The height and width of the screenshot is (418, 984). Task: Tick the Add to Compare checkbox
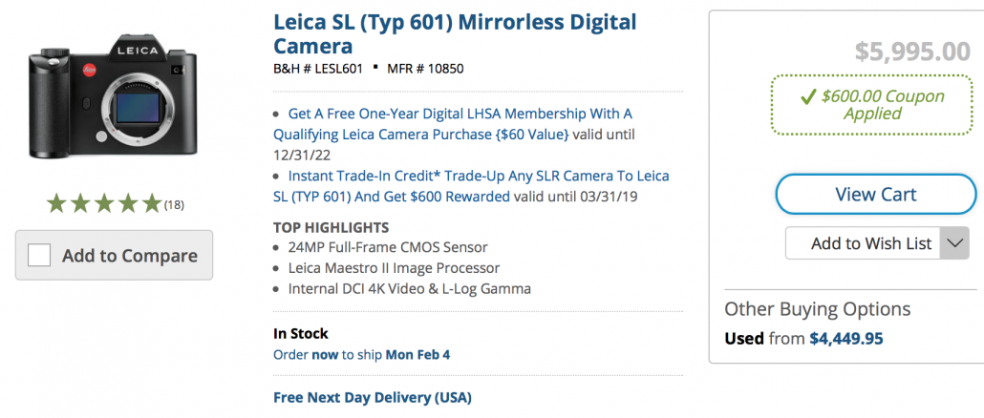click(x=39, y=255)
